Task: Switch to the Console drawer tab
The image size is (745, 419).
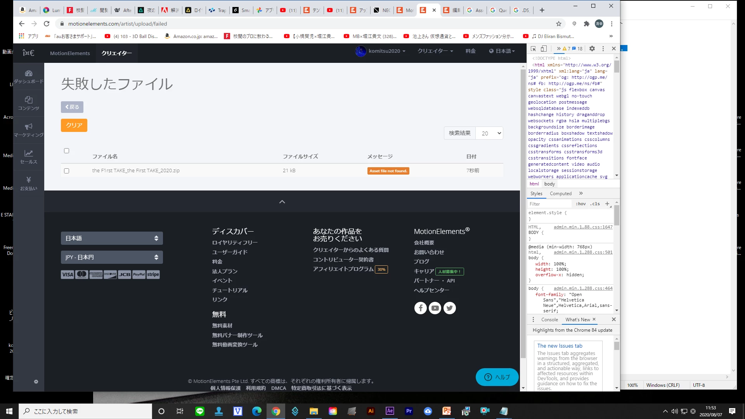Action: [x=549, y=320]
